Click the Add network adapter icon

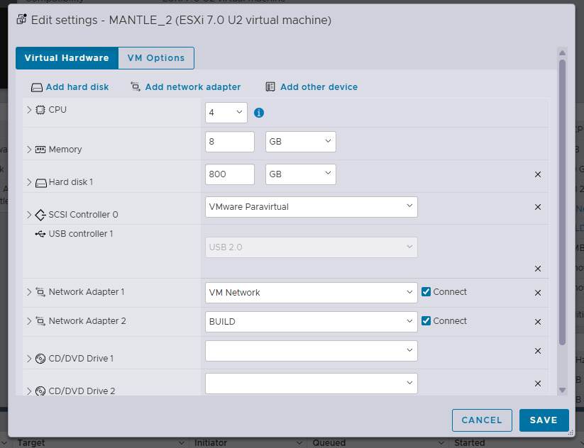(136, 86)
